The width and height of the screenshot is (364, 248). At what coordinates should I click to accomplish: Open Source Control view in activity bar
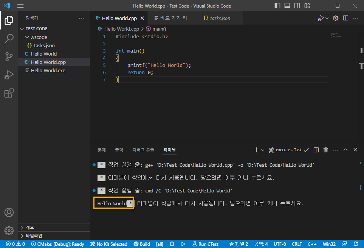(x=9, y=57)
